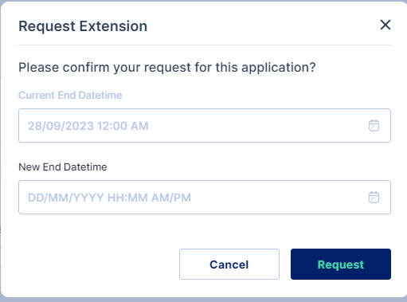Click the Current End Datetime disabled field
This screenshot has height=302, width=407.
coord(205,125)
